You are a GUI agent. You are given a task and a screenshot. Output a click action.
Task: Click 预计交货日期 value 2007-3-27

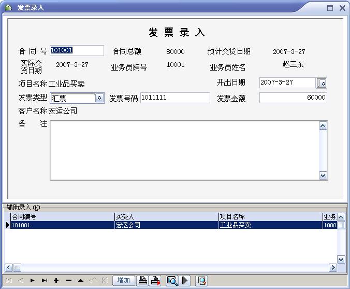(289, 52)
